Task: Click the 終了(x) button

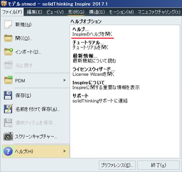Action: 158,165
